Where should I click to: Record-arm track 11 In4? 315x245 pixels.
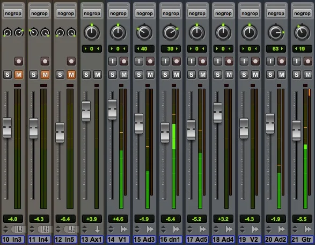click(45, 61)
